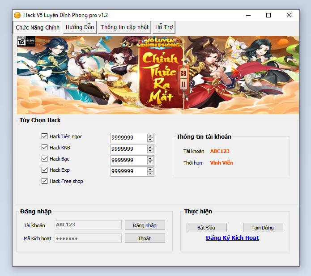The height and width of the screenshot is (276, 311).
Task: Toggle the Hack Exp checkbox
Action: [44, 170]
